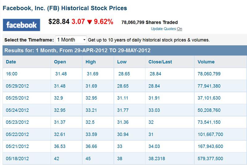Sort by the Date column header
The width and height of the screenshot is (247, 165).
11,62
